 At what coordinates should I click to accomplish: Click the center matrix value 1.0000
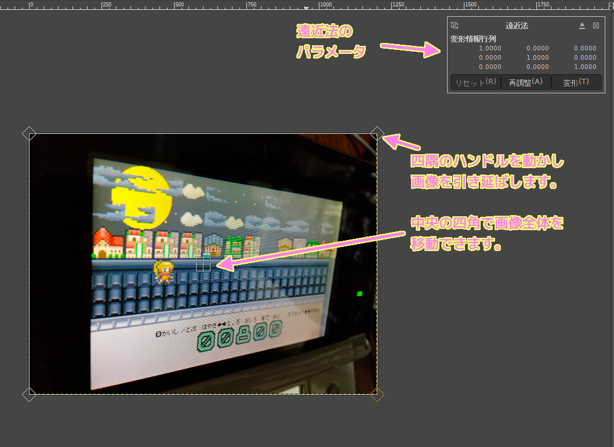(537, 57)
